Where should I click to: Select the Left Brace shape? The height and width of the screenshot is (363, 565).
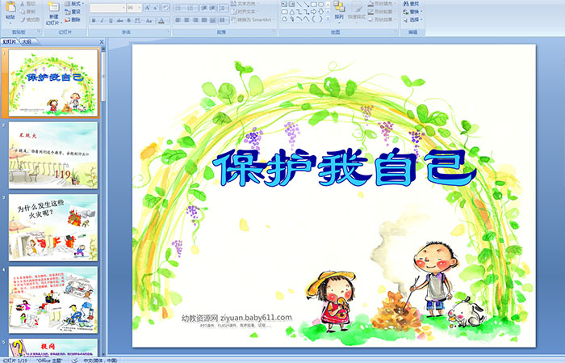pos(313,19)
